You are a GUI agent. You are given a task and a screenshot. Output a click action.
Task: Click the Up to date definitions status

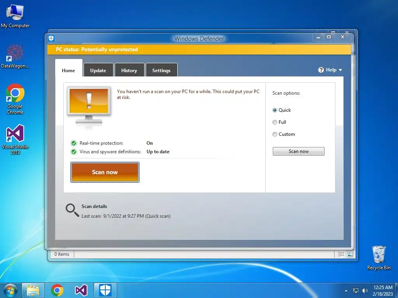(158, 152)
